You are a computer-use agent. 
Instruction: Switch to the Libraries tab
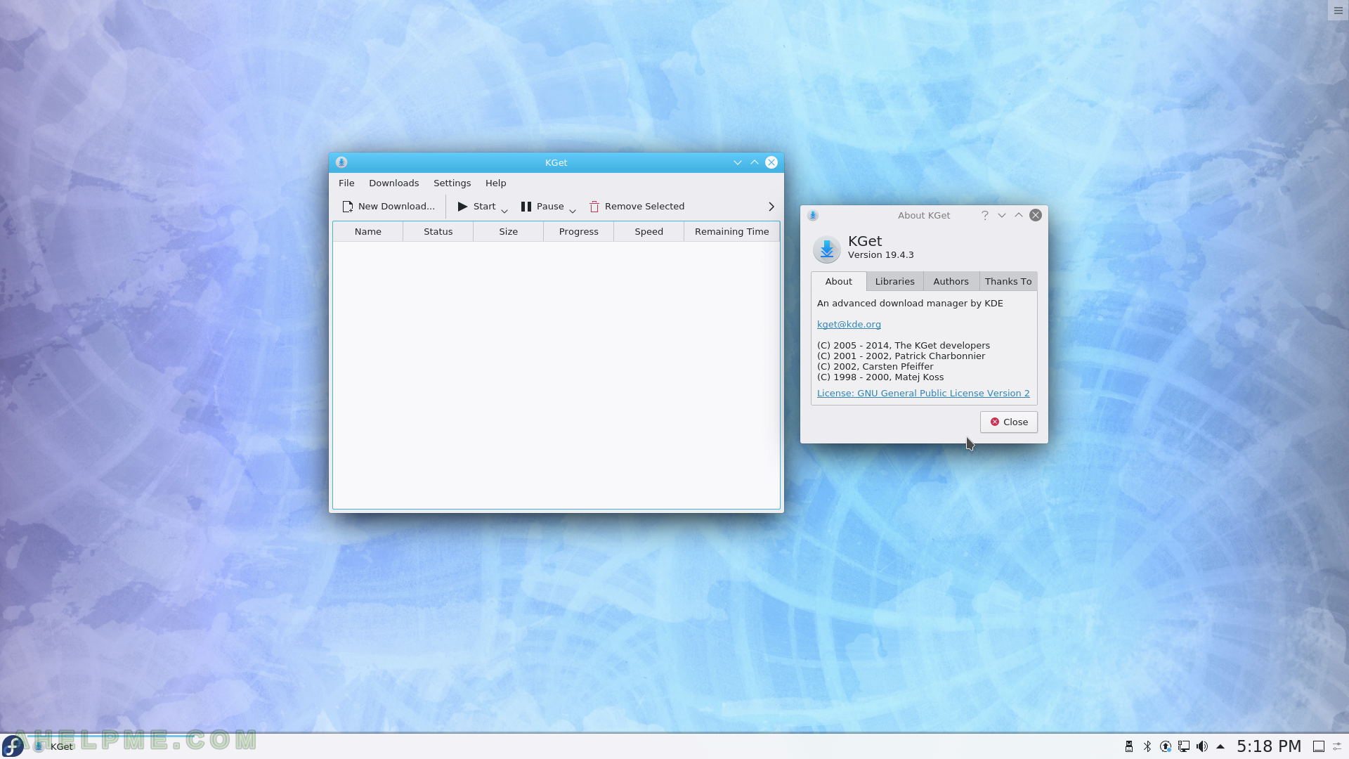click(x=895, y=281)
